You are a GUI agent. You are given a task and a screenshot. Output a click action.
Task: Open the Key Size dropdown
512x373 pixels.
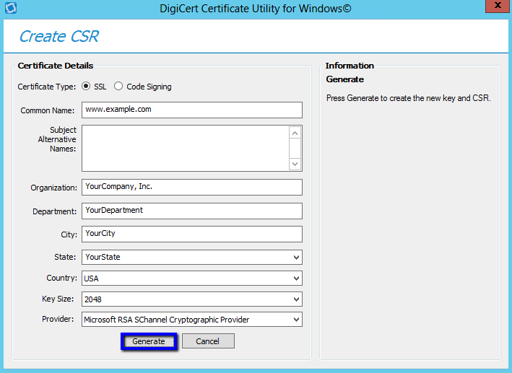[296, 299]
